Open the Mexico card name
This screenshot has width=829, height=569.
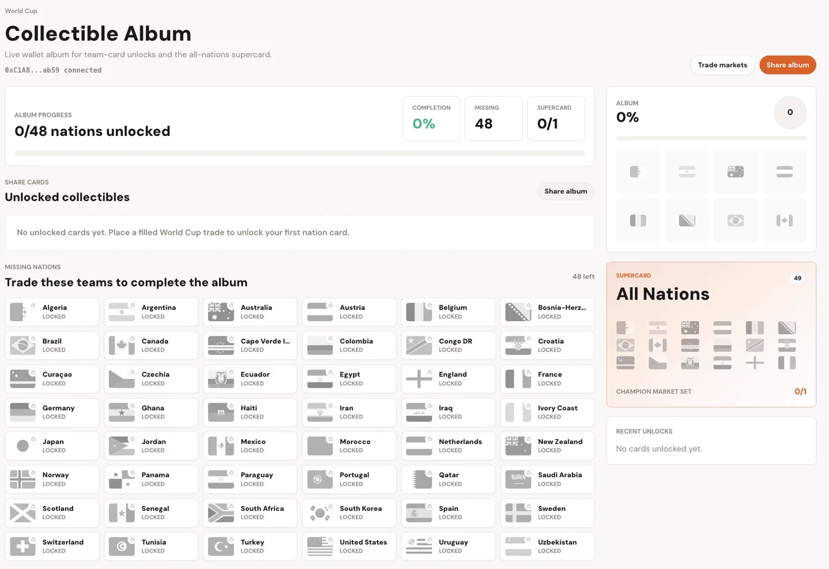coord(253,442)
